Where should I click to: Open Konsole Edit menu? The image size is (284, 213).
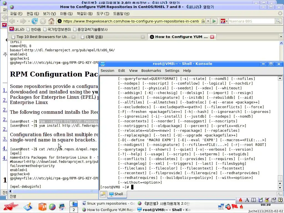coord(121,71)
